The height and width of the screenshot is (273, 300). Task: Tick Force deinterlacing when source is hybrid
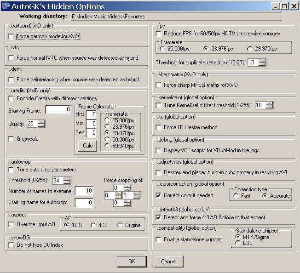click(x=12, y=80)
